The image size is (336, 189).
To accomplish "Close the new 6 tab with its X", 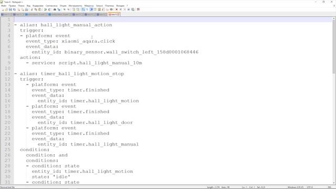I will 118,14.
